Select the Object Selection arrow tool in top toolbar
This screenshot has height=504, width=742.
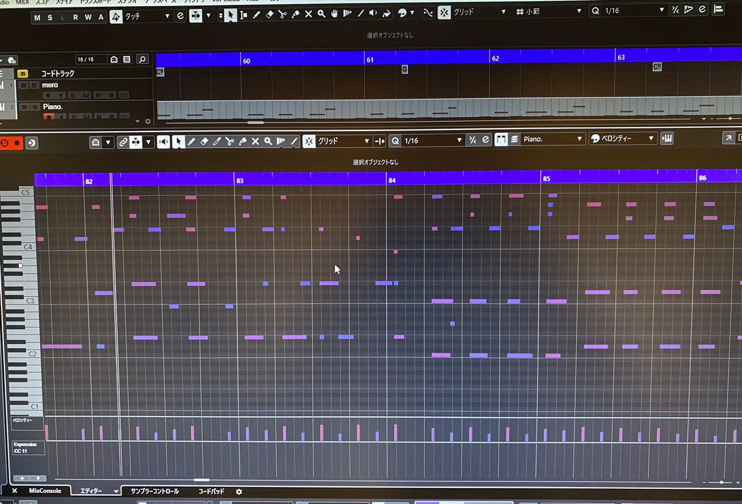coord(230,15)
